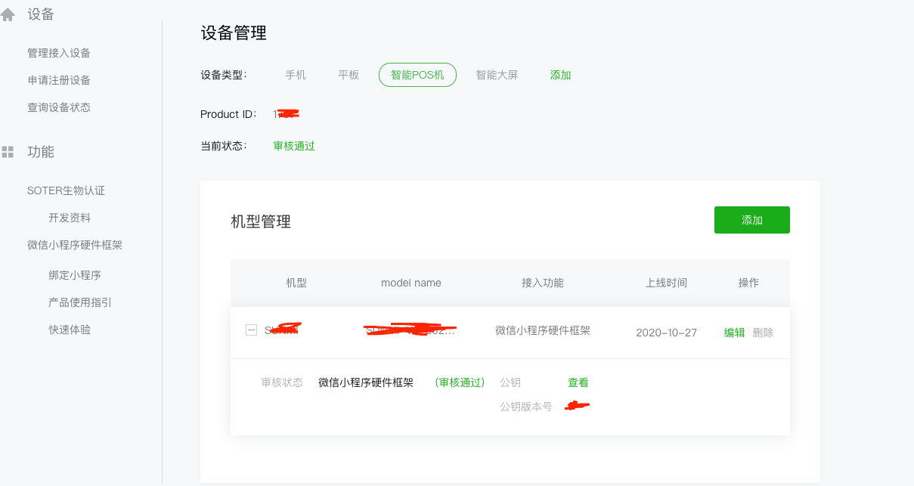Click 查看 next to 公钥
Image resolution: width=914 pixels, height=486 pixels.
pyautogui.click(x=578, y=382)
